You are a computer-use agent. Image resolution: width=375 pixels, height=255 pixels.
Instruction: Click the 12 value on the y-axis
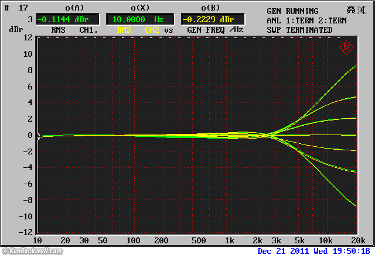(x=28, y=37)
